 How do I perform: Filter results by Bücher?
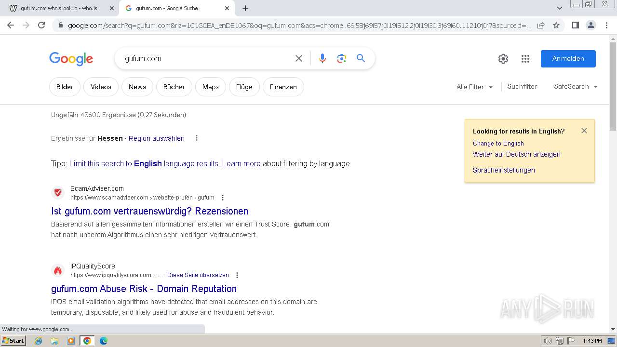[x=174, y=87]
